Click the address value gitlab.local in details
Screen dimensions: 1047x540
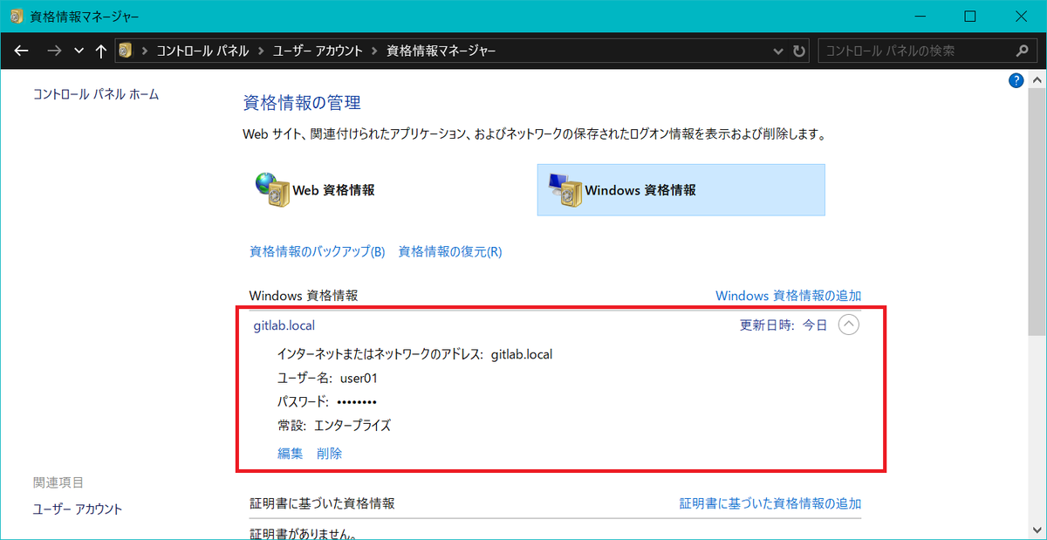[522, 354]
